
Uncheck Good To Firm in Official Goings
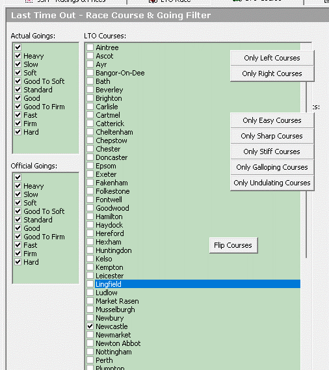pyautogui.click(x=18, y=237)
